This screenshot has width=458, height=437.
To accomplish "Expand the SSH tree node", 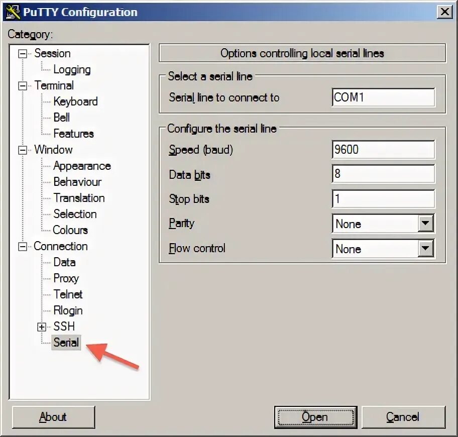I will [x=42, y=327].
